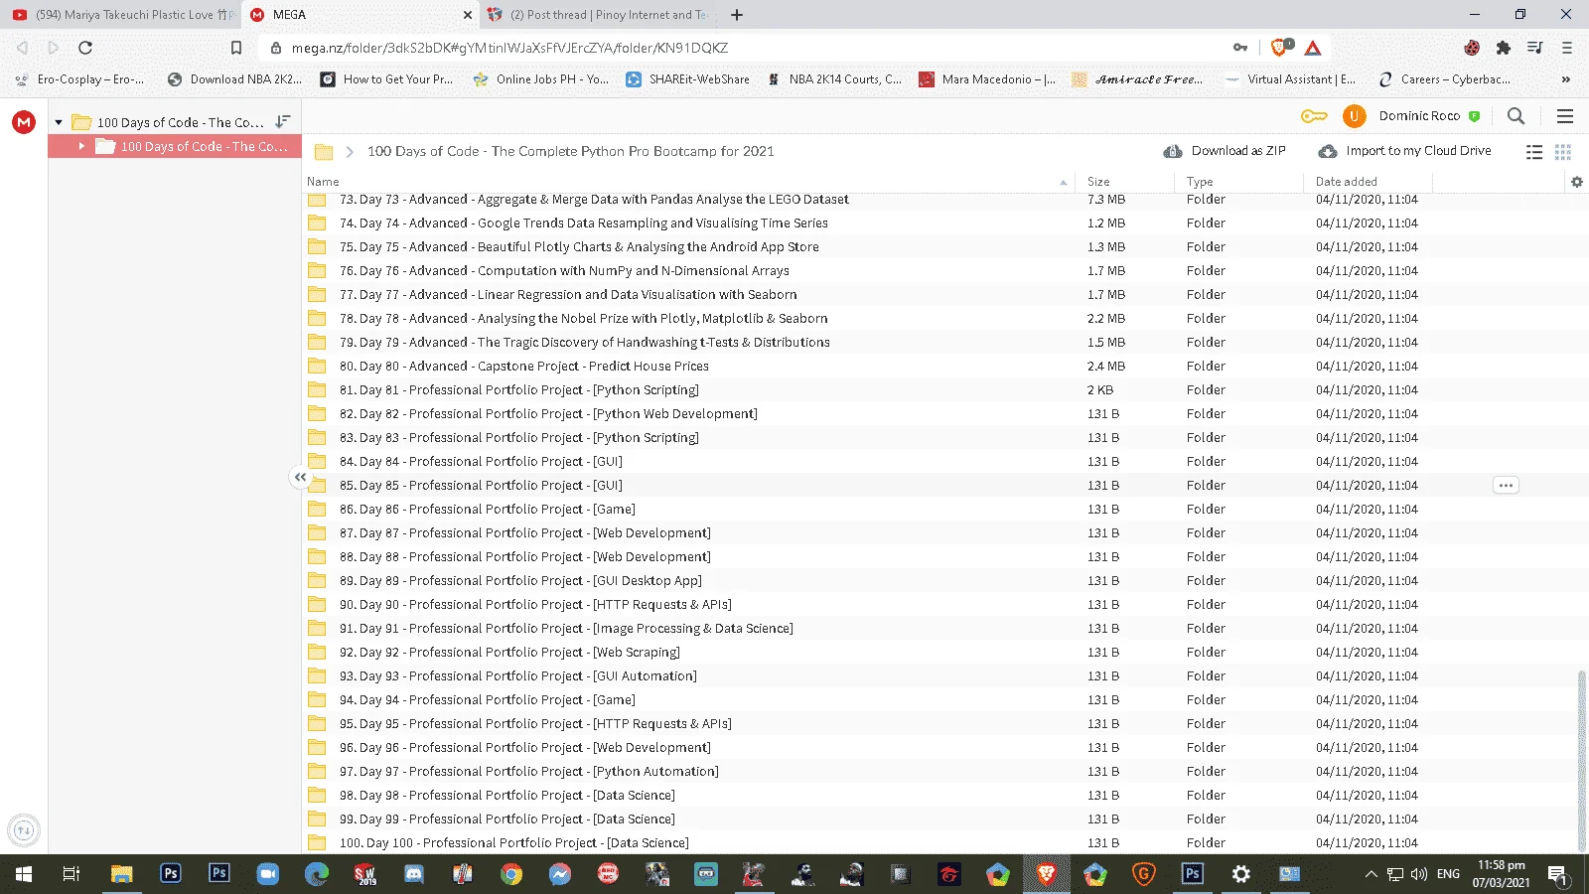This screenshot has width=1589, height=894.
Task: Open the SHAREit-WebShare bookmark
Action: click(x=688, y=79)
